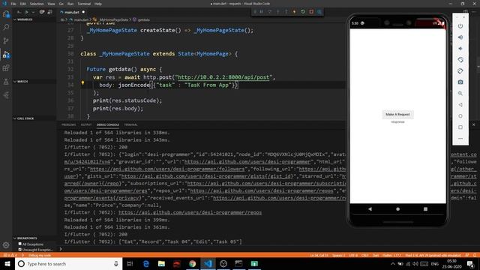Click the lightbulb code action icon
480x270 pixels.
(82, 82)
